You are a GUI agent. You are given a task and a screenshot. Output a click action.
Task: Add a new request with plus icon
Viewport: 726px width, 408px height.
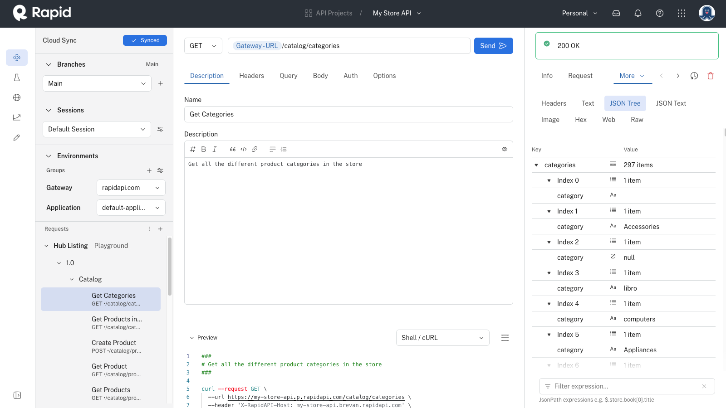coord(160,229)
